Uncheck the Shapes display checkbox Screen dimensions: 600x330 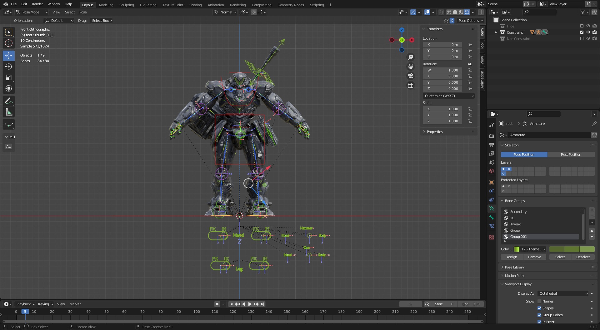[x=539, y=308]
